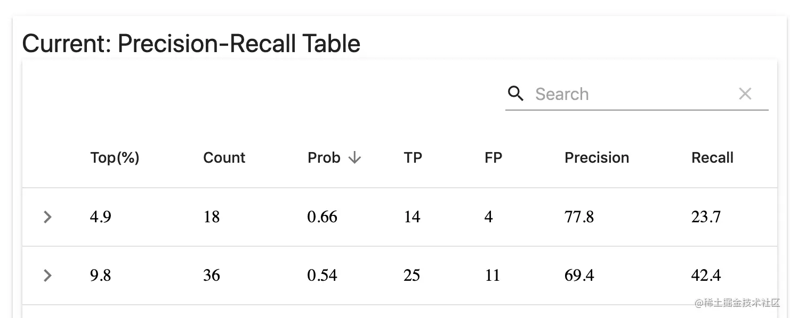Click the Current: Precision-Recall Table heading
Image resolution: width=790 pixels, height=318 pixels.
191,44
